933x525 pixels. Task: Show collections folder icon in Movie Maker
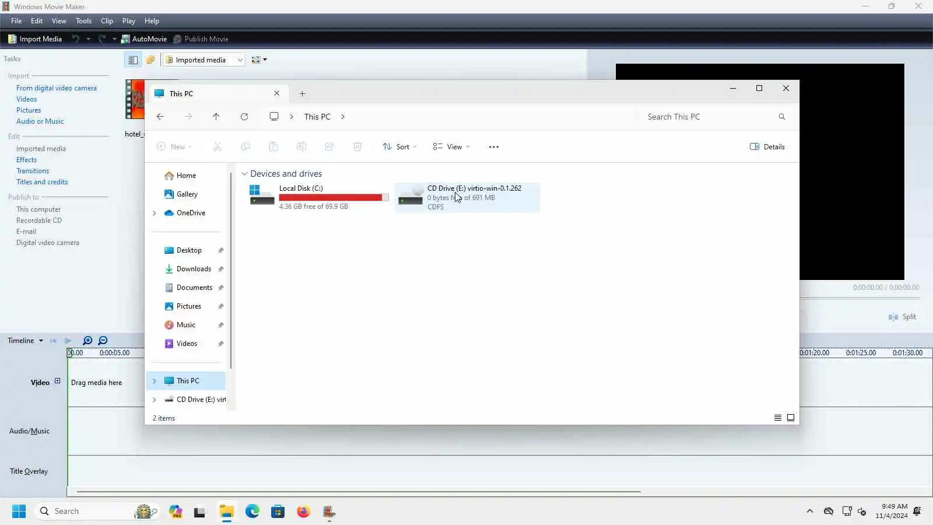pos(150,60)
